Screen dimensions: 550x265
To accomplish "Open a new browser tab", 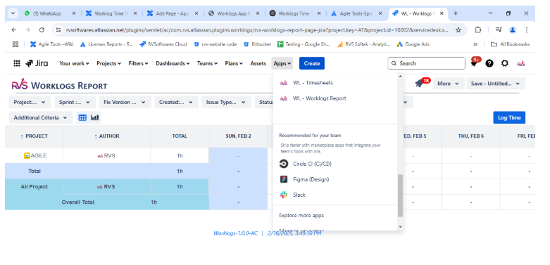I will coord(456,13).
